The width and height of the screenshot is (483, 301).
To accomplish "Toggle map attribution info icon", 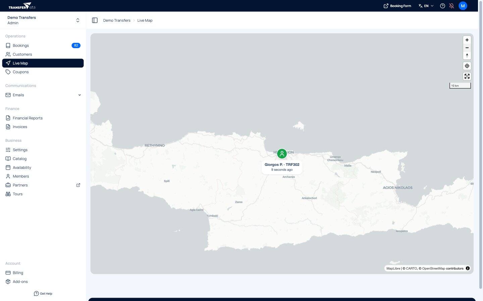I will click(x=468, y=268).
